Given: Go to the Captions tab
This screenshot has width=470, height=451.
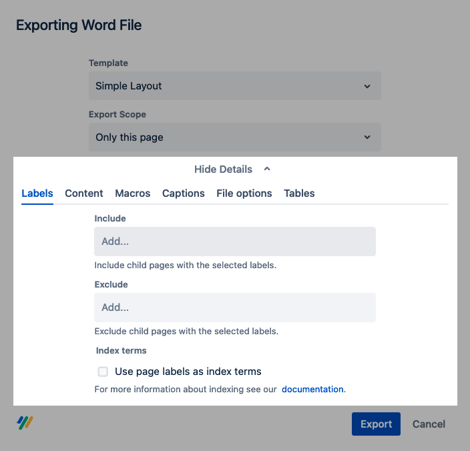Looking at the screenshot, I should pos(184,193).
